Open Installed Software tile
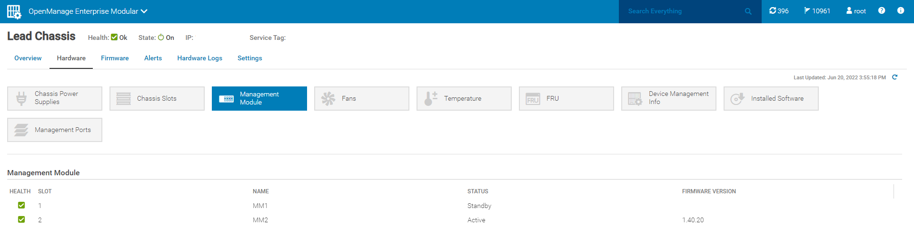The width and height of the screenshot is (914, 237). 771,98
